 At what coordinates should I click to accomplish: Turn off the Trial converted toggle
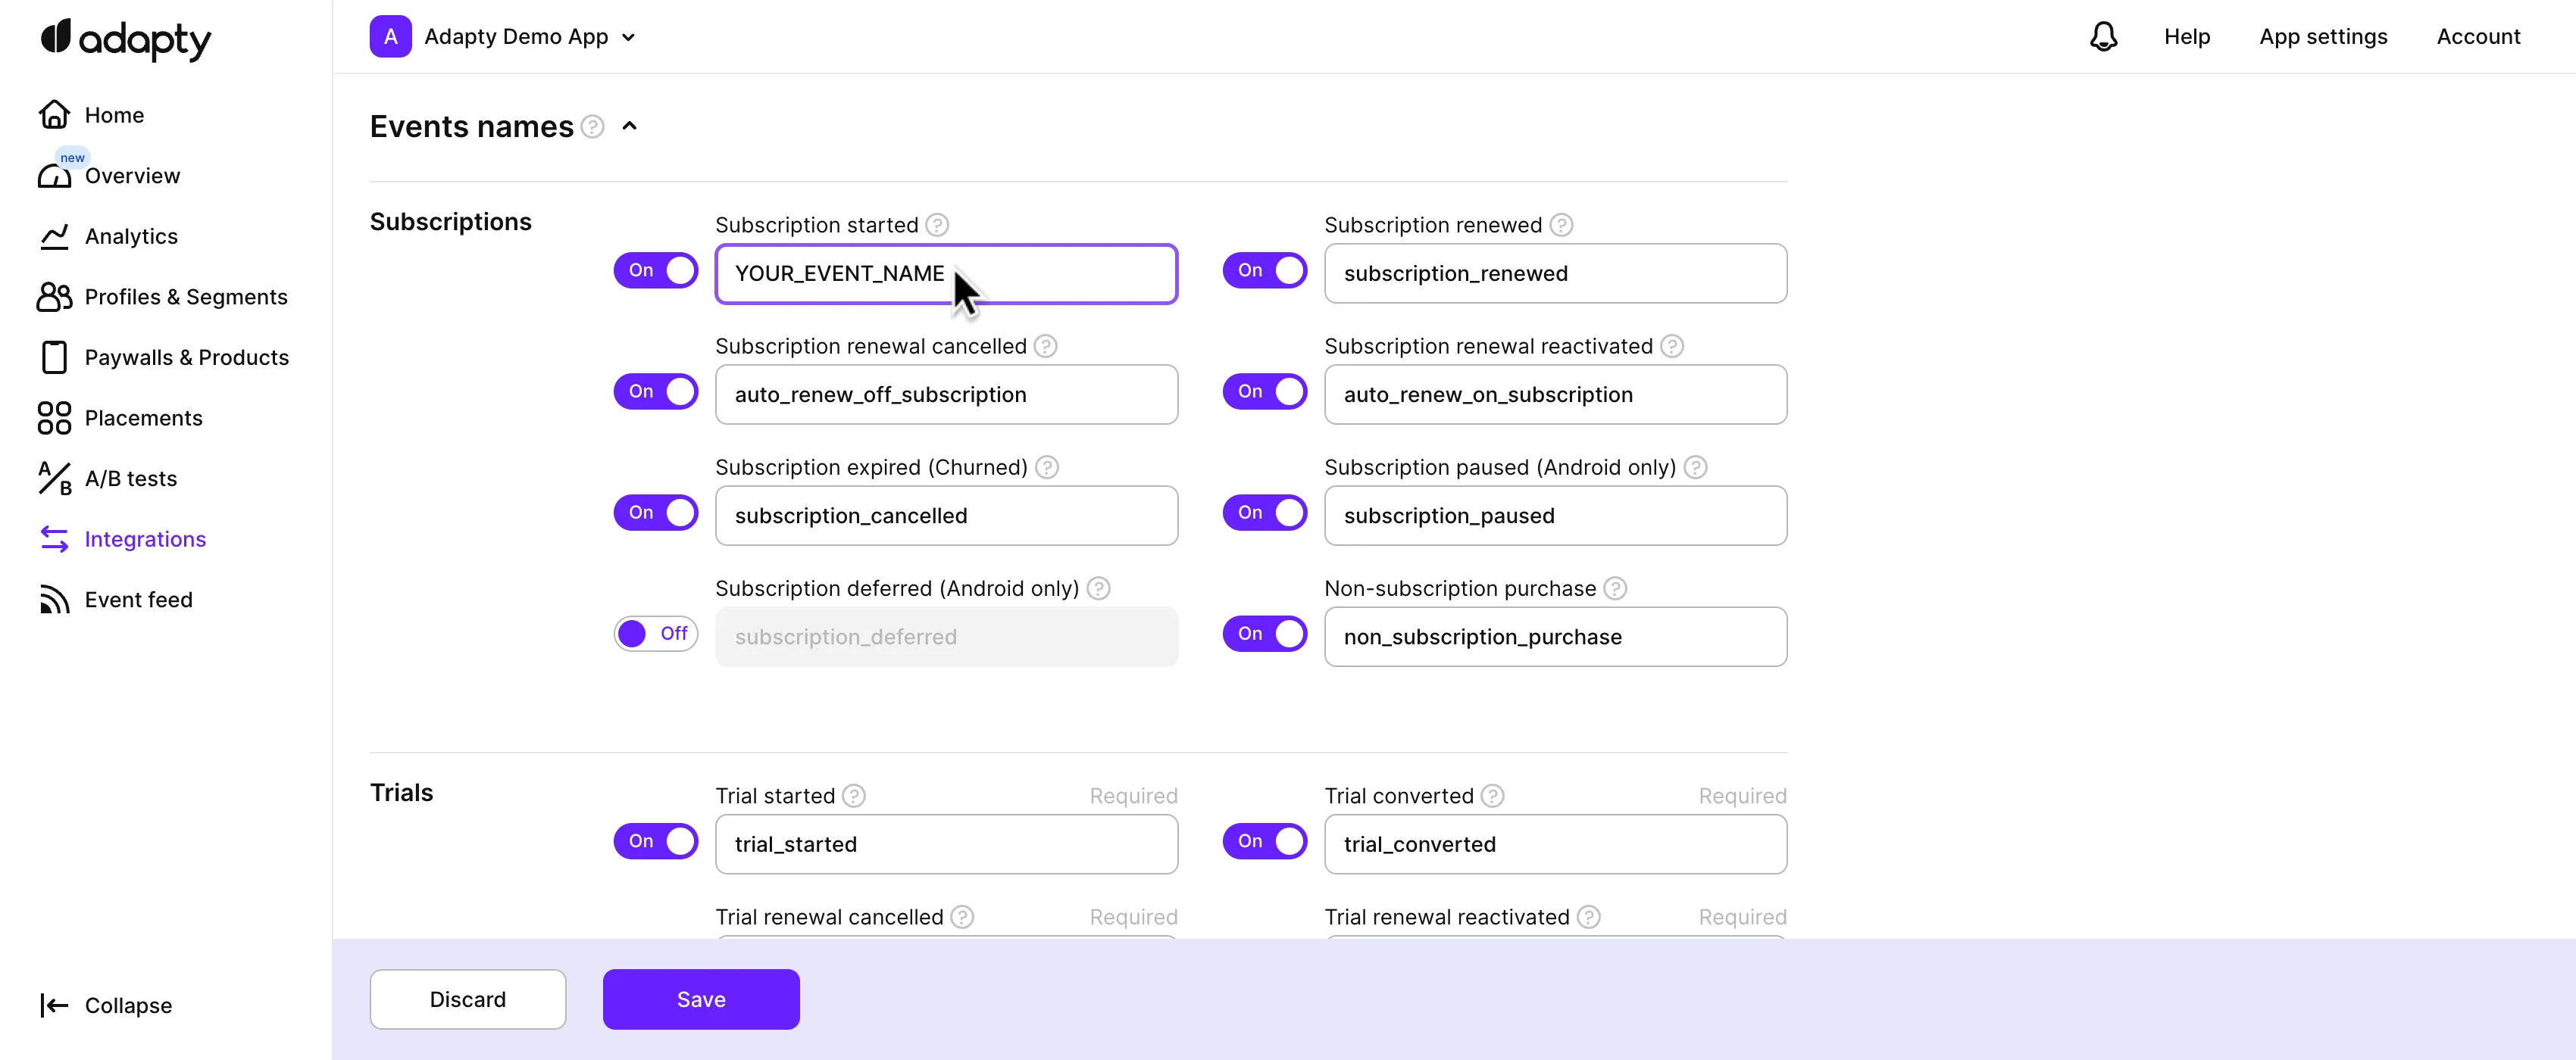[1265, 840]
